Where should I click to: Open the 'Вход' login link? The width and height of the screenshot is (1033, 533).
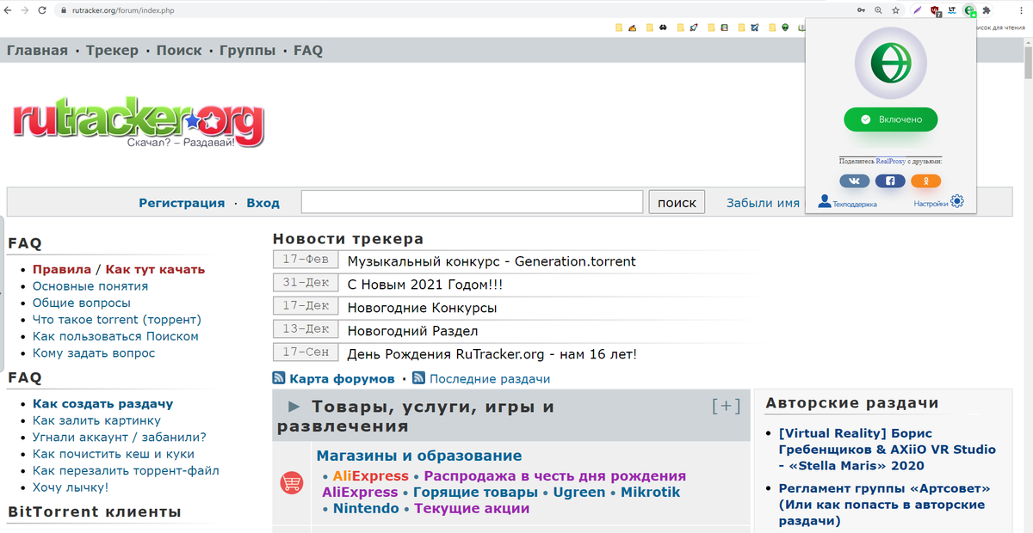(x=263, y=203)
